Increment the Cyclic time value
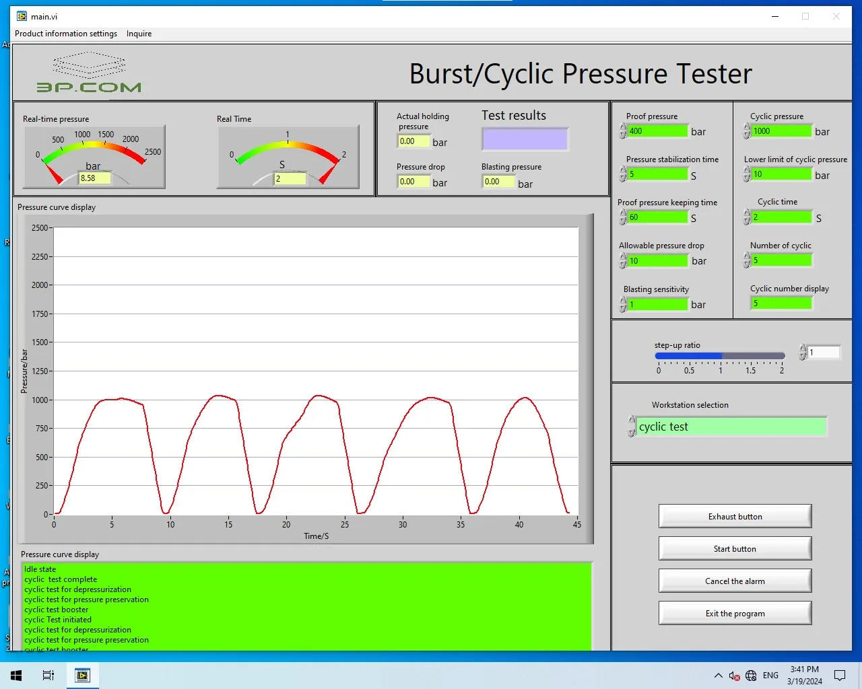 click(x=747, y=214)
